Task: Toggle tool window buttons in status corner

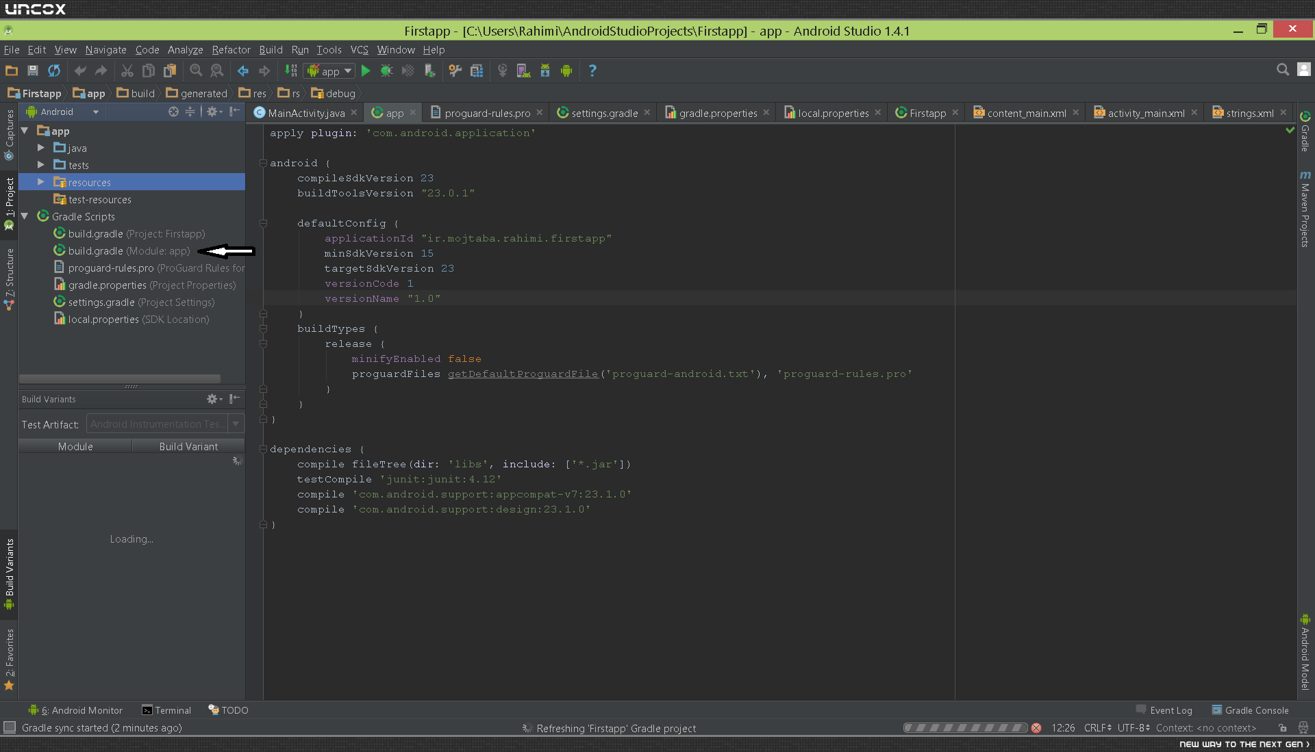Action: coord(10,727)
